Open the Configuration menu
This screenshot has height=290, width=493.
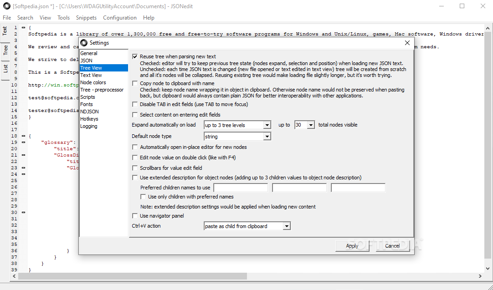tap(120, 18)
